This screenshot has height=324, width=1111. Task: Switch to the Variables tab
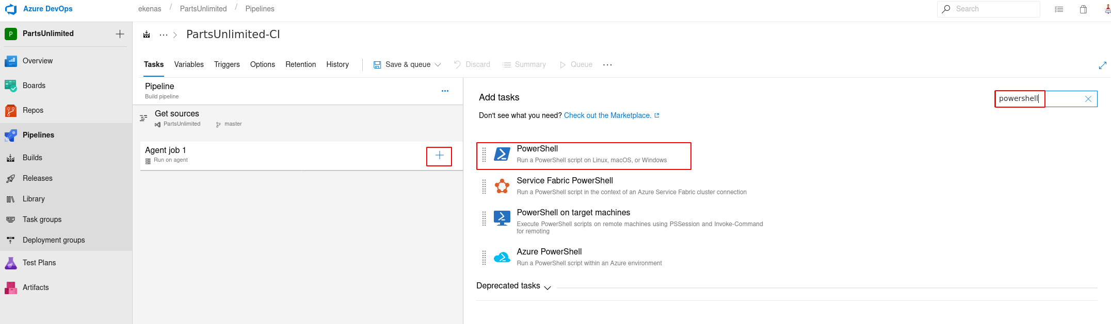click(189, 64)
